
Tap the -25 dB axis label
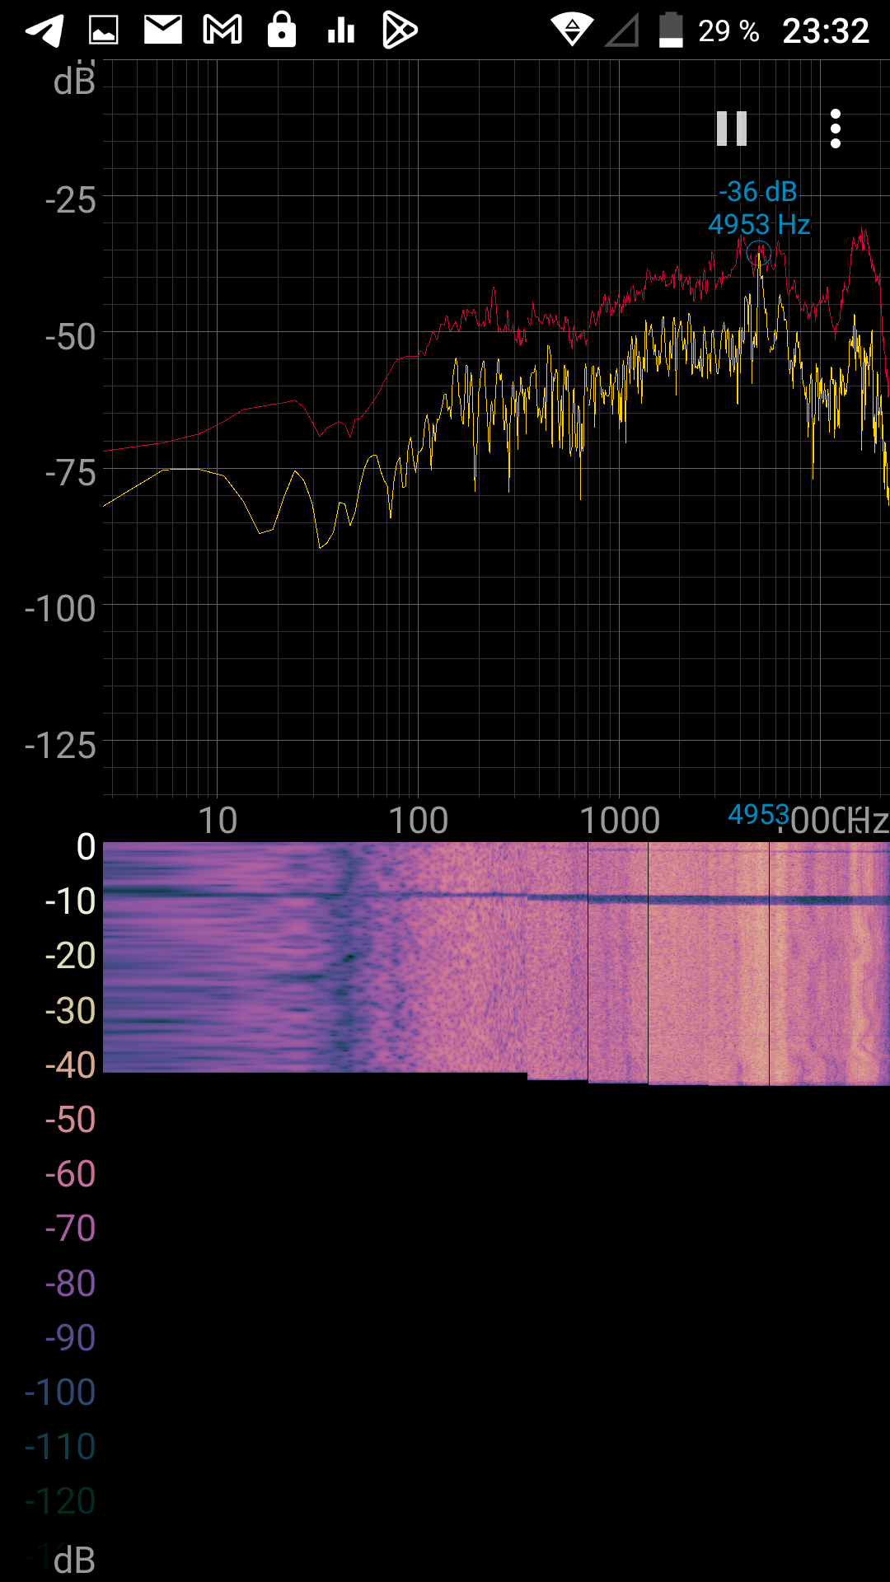pos(71,201)
